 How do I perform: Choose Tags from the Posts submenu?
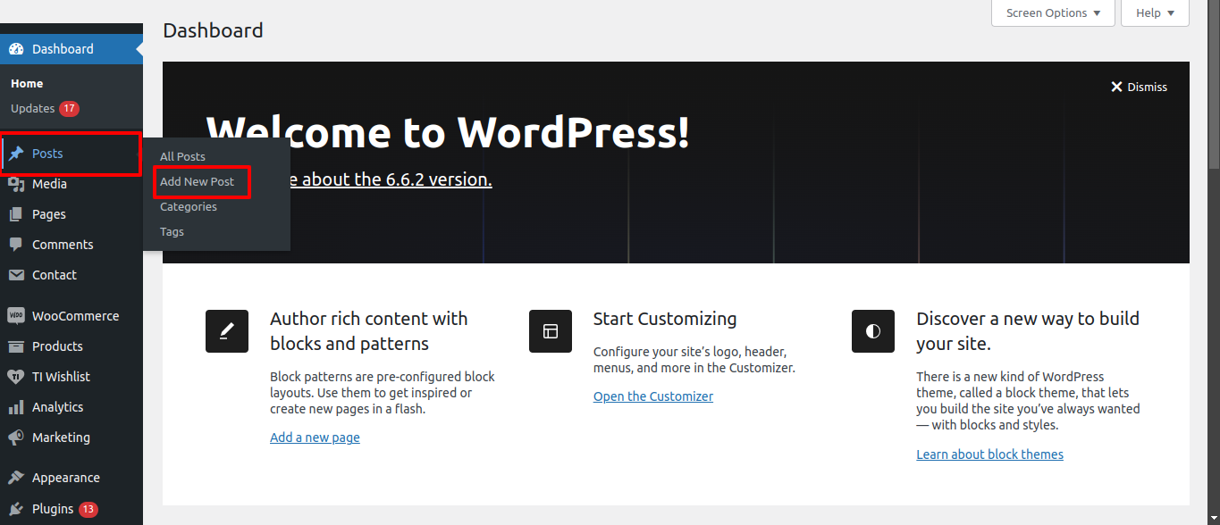(x=172, y=231)
